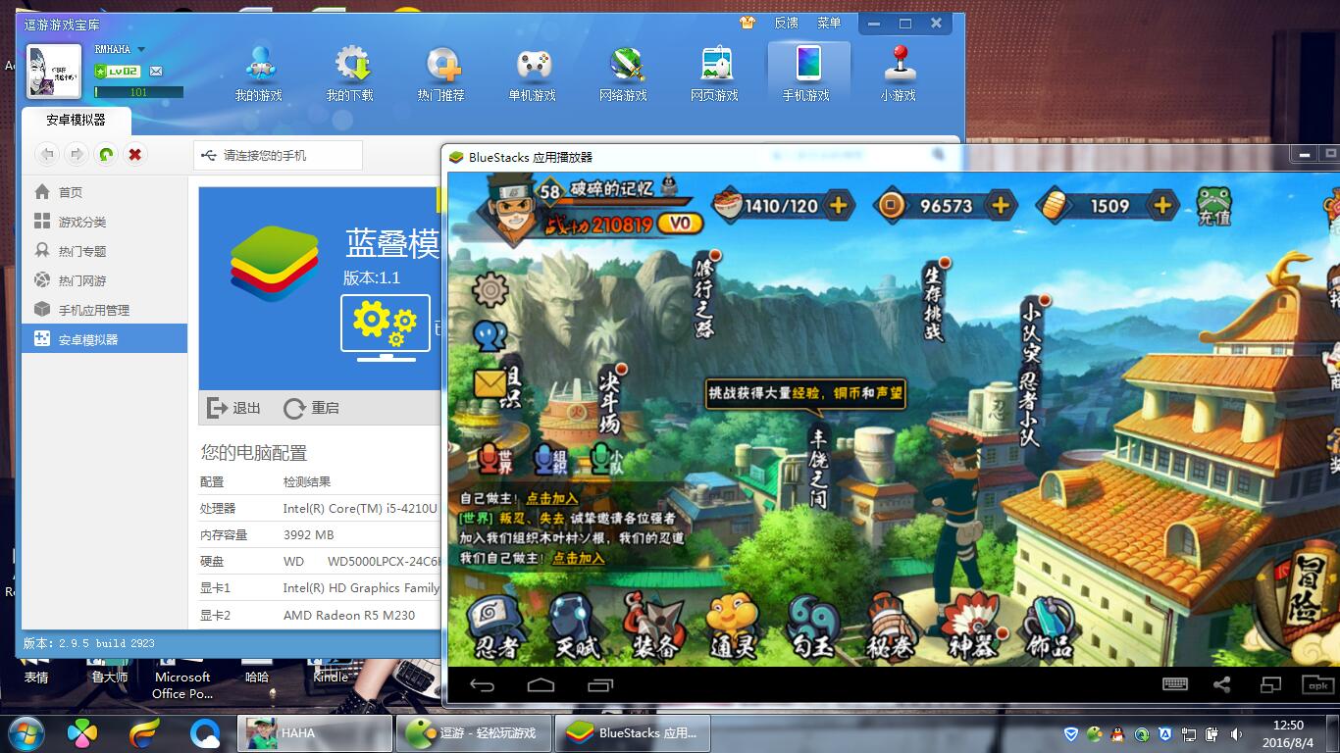Open 小游戏 category
1340x753 pixels.
tap(899, 74)
